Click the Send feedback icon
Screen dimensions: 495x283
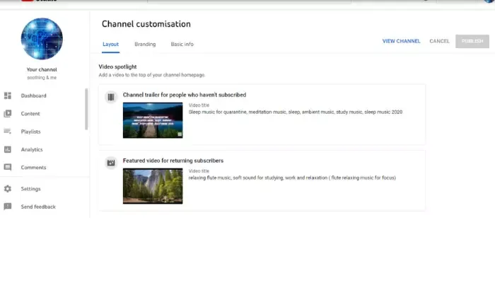click(x=8, y=207)
